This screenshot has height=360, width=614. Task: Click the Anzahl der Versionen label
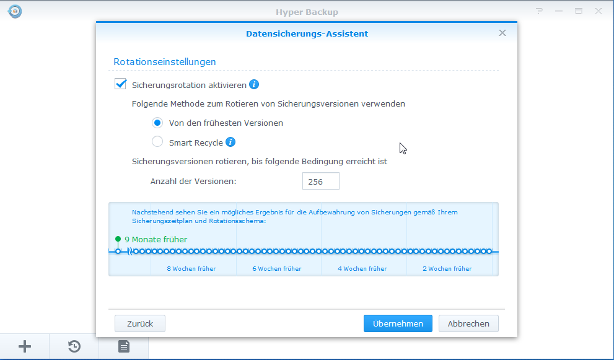pos(193,182)
